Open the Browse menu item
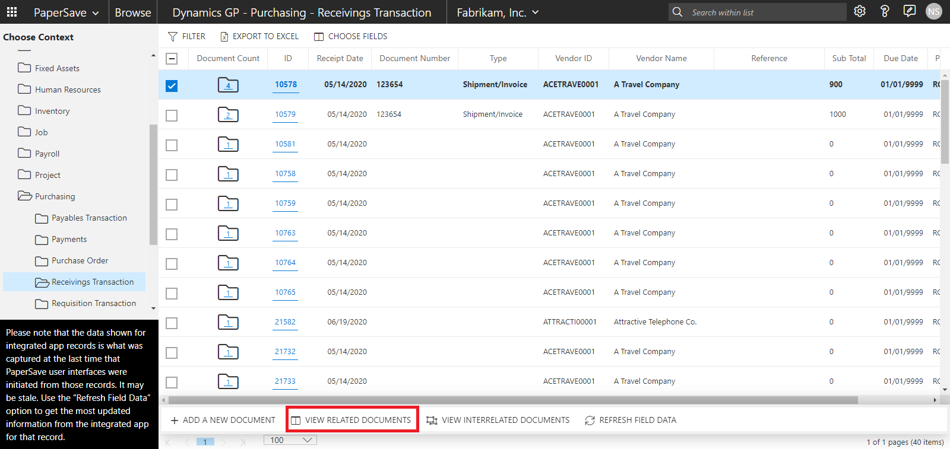 point(133,12)
